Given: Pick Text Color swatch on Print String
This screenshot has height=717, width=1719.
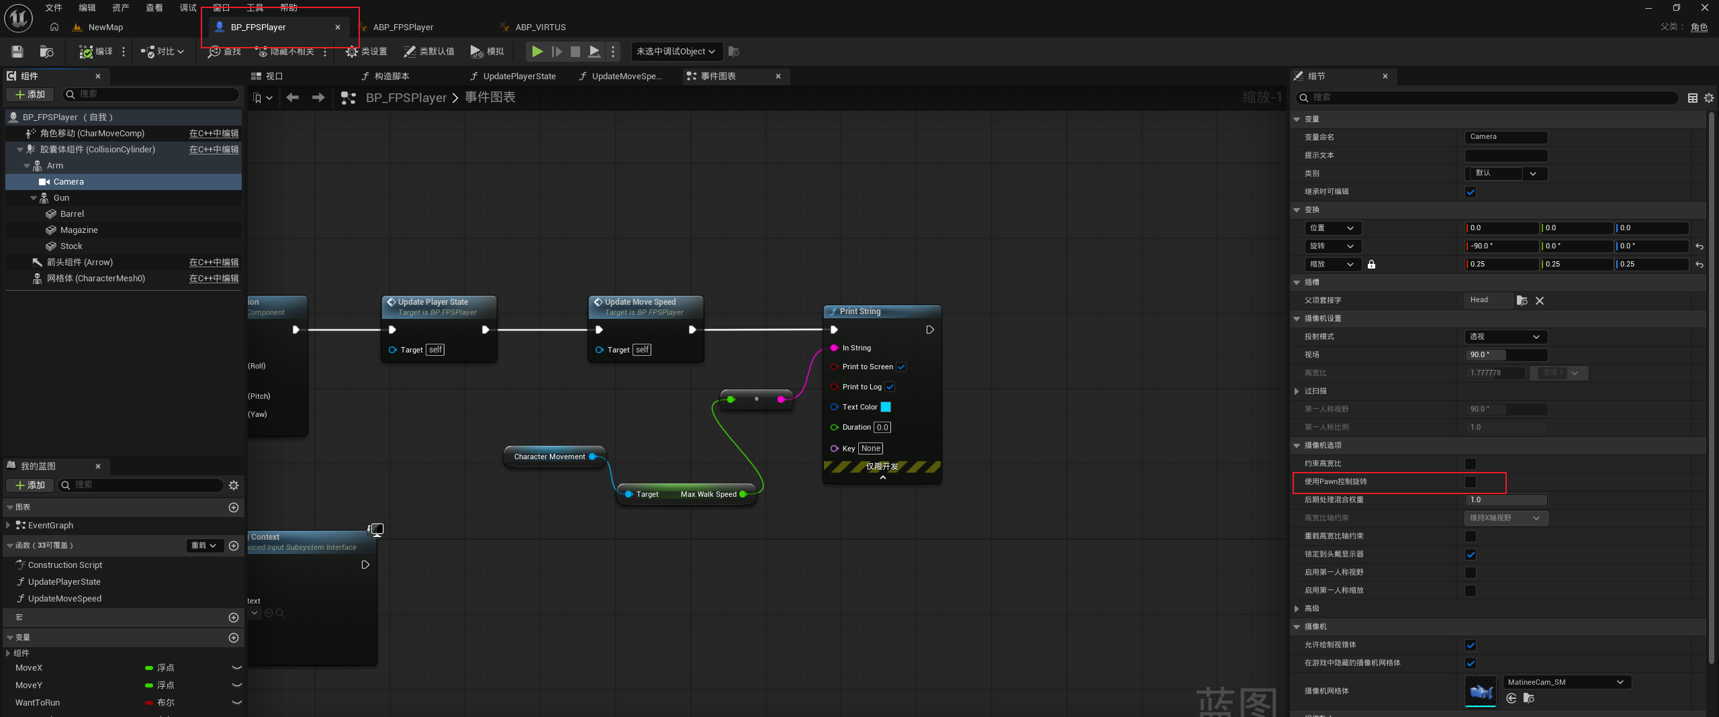Looking at the screenshot, I should (x=886, y=408).
